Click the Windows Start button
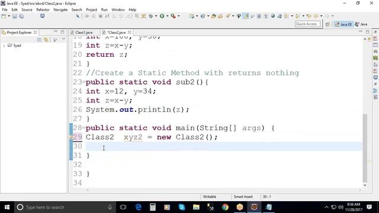This screenshot has width=379, height=213. pyautogui.click(x=7, y=207)
